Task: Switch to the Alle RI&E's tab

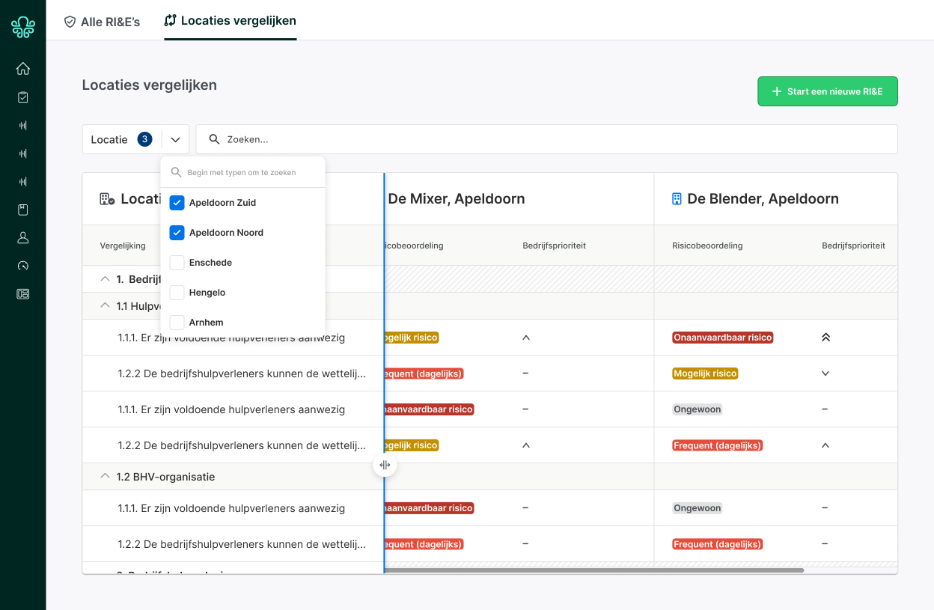Action: 102,22
